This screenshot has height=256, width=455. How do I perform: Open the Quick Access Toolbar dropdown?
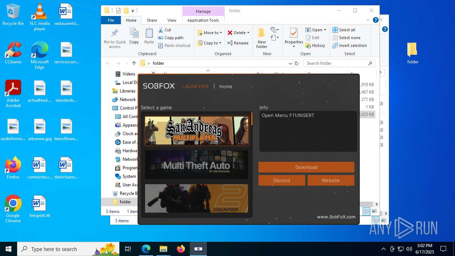click(x=133, y=11)
